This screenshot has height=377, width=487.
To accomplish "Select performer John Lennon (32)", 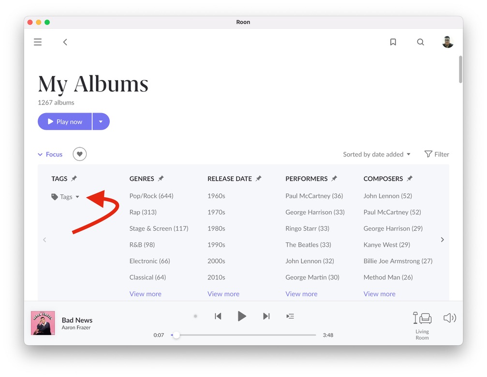I will [310, 261].
